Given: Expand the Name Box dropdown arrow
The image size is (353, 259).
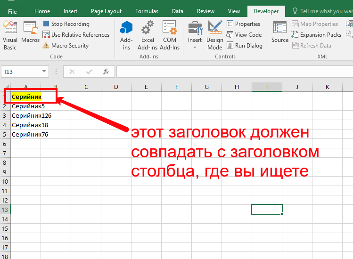Looking at the screenshot, I should point(44,71).
